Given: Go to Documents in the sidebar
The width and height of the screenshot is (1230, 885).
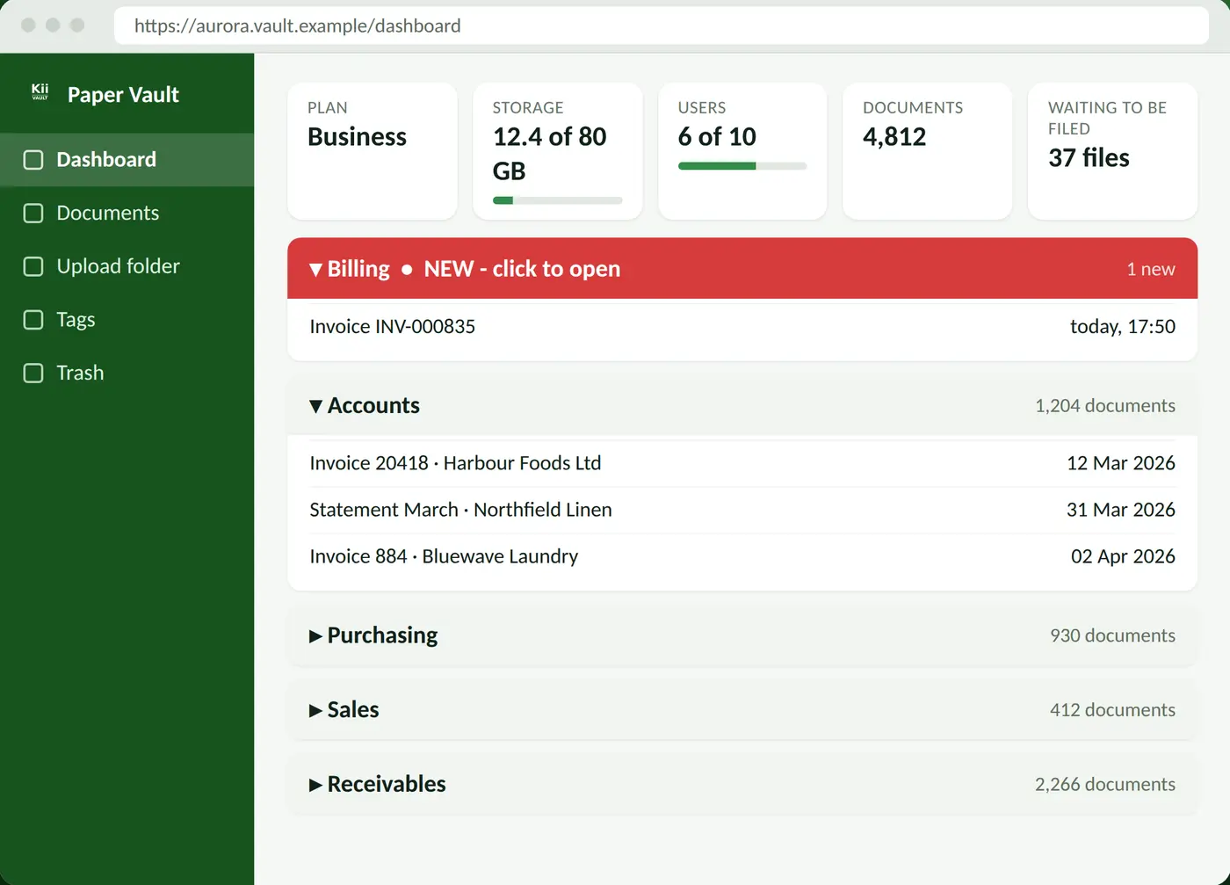Looking at the screenshot, I should tap(127, 214).
